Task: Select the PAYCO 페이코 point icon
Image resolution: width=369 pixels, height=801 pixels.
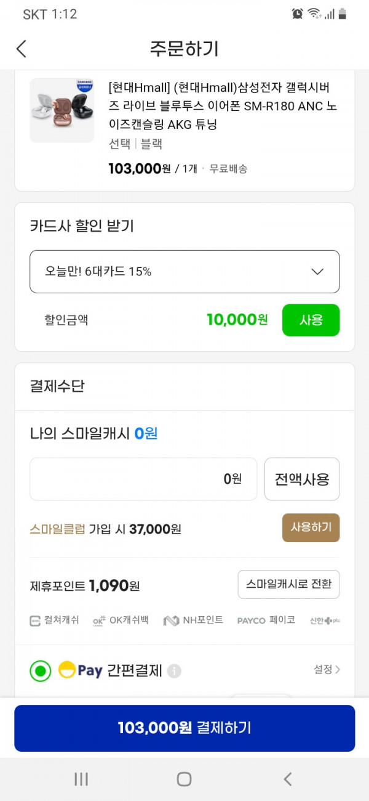Action: [266, 620]
